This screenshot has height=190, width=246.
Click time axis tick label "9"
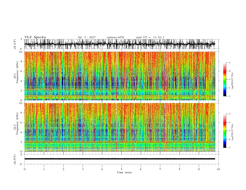pos(199,169)
